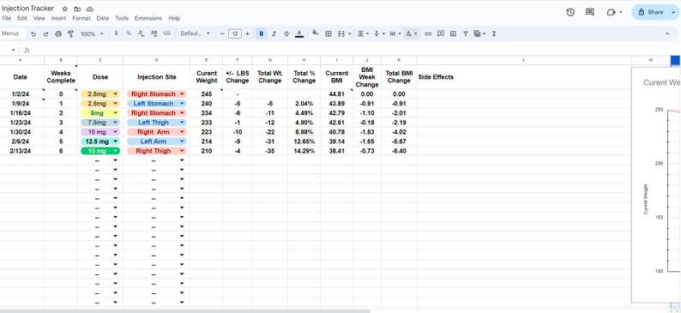Activate the paint format tool
This screenshot has width=681, height=313.
[x=71, y=33]
